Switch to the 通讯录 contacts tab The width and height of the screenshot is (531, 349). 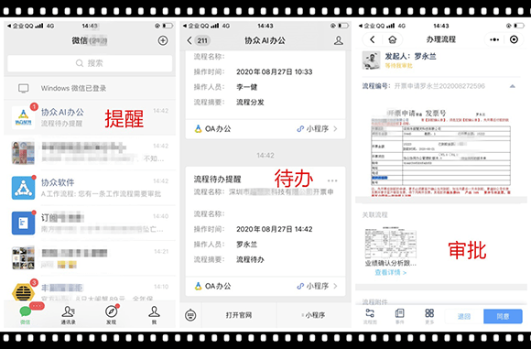68,314
